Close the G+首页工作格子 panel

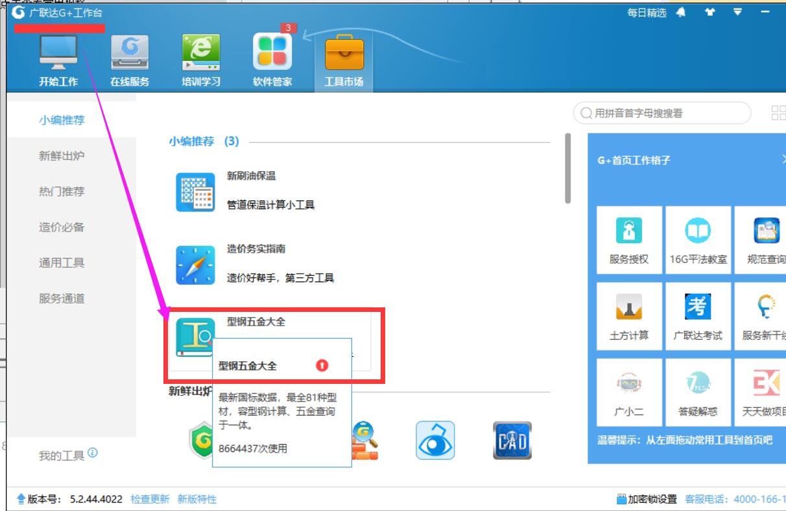click(x=783, y=160)
